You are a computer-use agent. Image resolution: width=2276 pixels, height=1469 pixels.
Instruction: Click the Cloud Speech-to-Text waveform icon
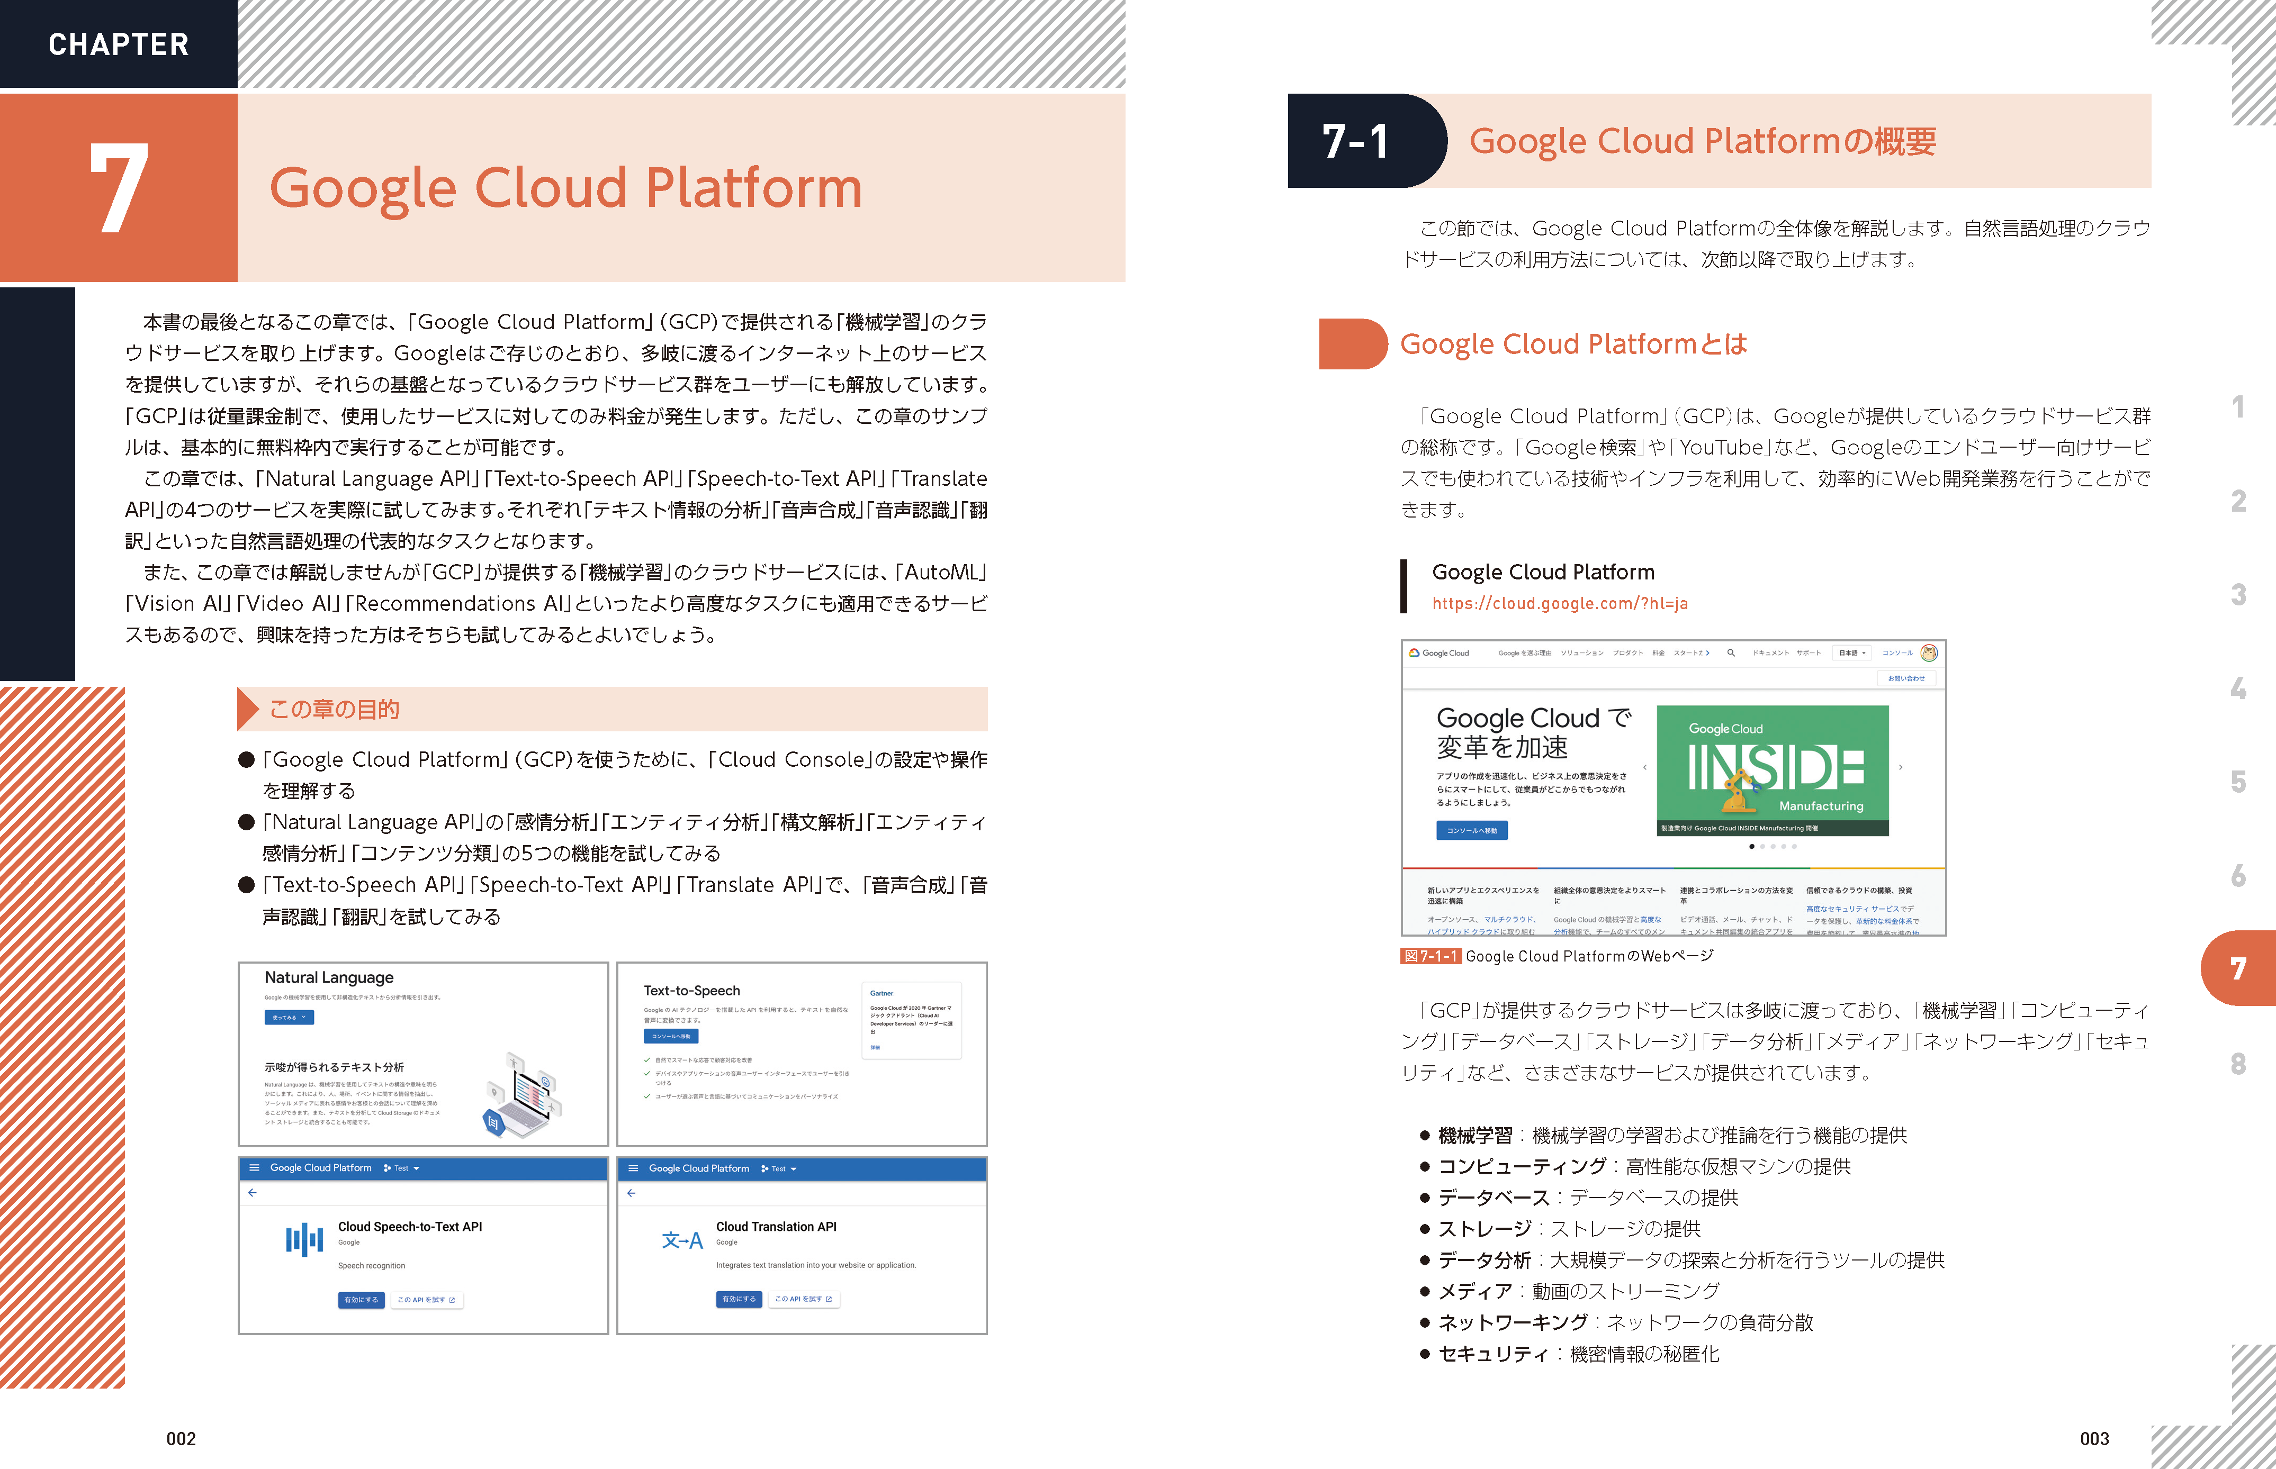click(x=304, y=1240)
